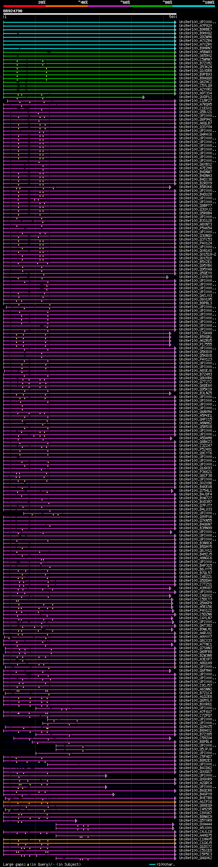
Task: Select the hit UniRef100_Q53K24
Action: (x=196, y=67)
